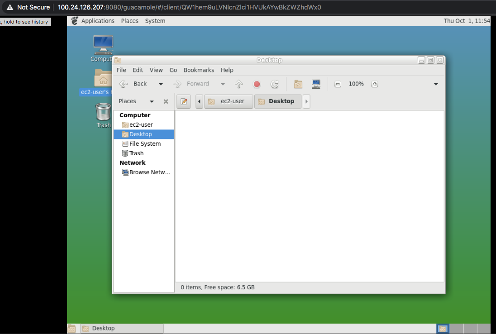Open the Bookmarks menu
This screenshot has width=496, height=334.
coord(199,70)
